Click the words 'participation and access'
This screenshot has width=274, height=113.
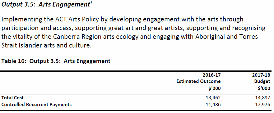coord(37,28)
